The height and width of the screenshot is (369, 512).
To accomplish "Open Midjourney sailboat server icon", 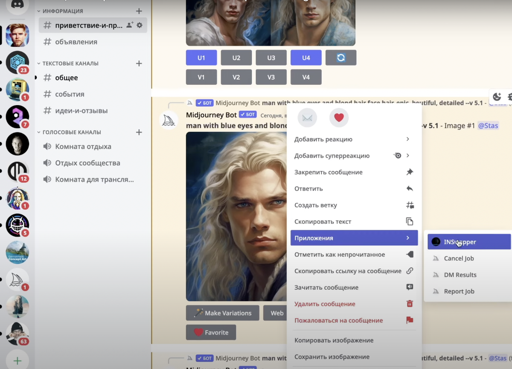I will pyautogui.click(x=17, y=280).
